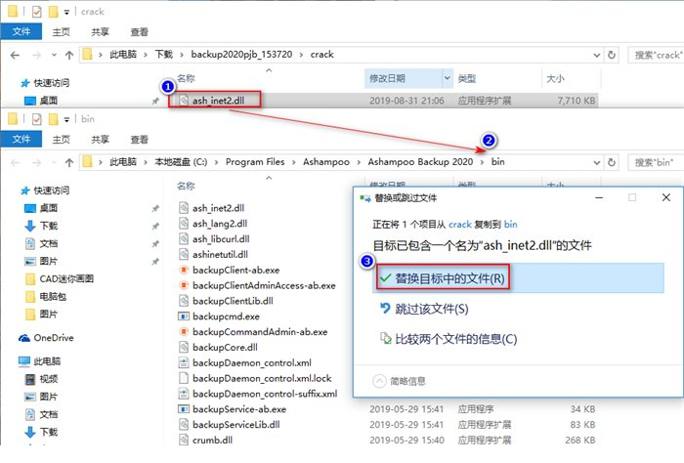
Task: Open 快速访问 in bin window sidebar
Action: coord(51,190)
